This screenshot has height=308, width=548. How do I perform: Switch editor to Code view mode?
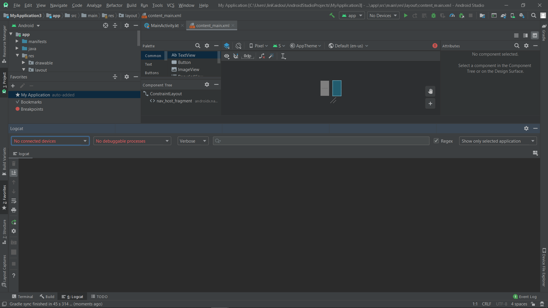tap(516, 35)
